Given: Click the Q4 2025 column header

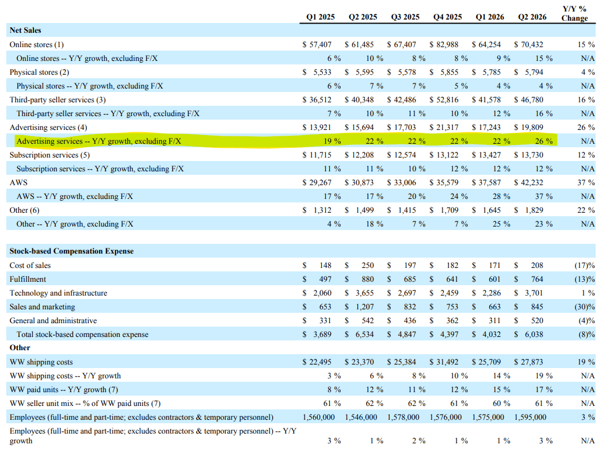Looking at the screenshot, I should [448, 17].
